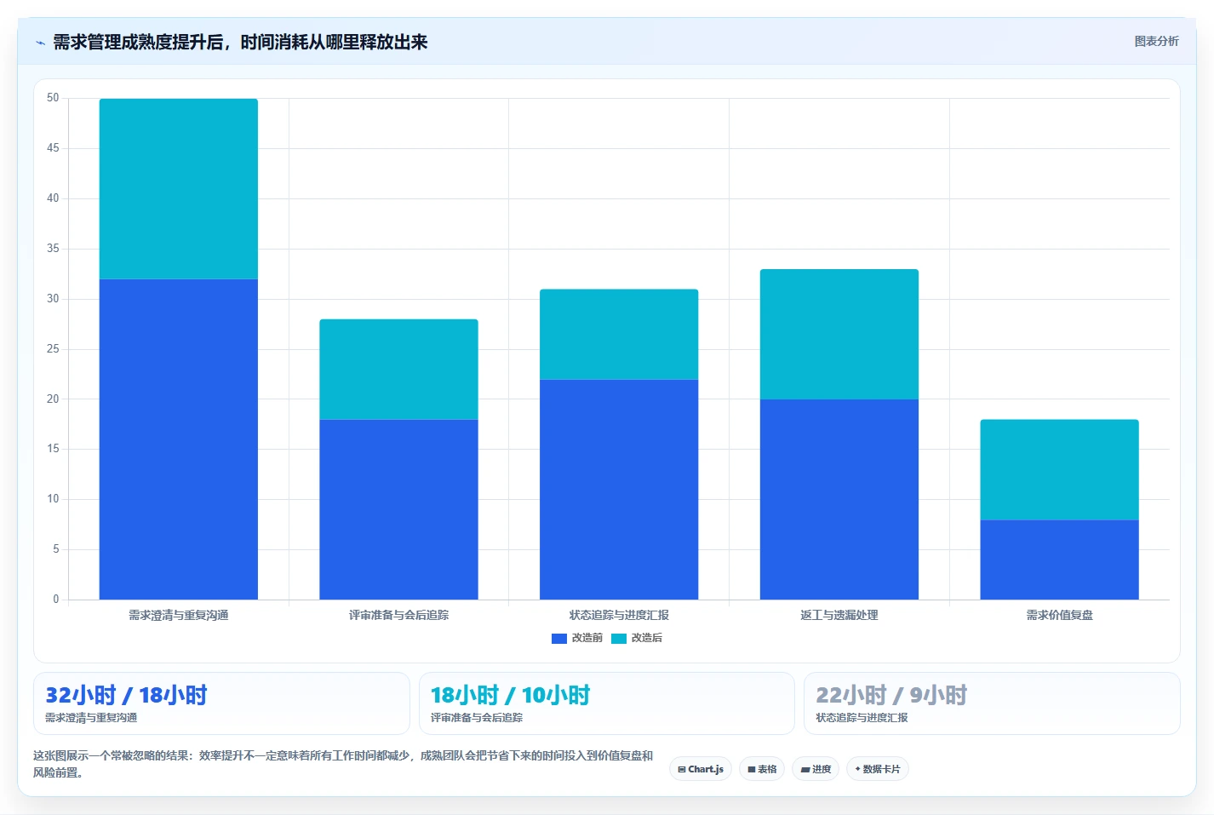The height and width of the screenshot is (815, 1214).
Task: Click the blue 改造前 bar for 需求澄清与重复沟通
Action: coord(179,439)
